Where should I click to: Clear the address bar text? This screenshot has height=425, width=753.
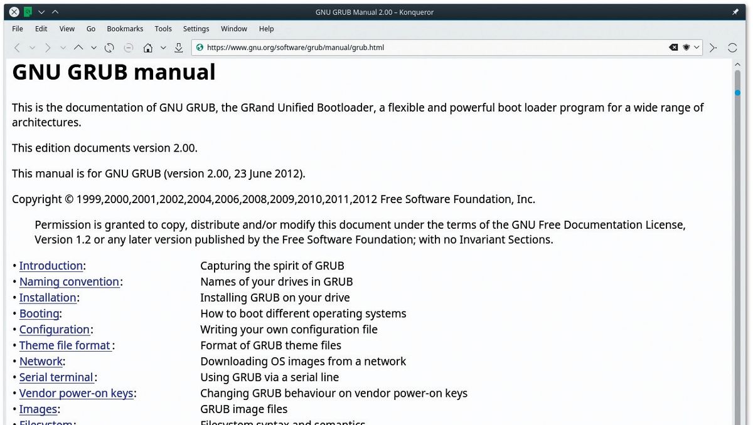[x=673, y=47]
